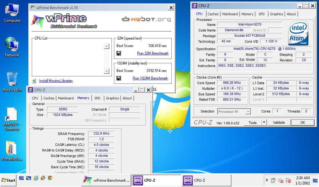Close the wPrime Benchmark window
Screen dimensions: 319x187
pos(171,8)
